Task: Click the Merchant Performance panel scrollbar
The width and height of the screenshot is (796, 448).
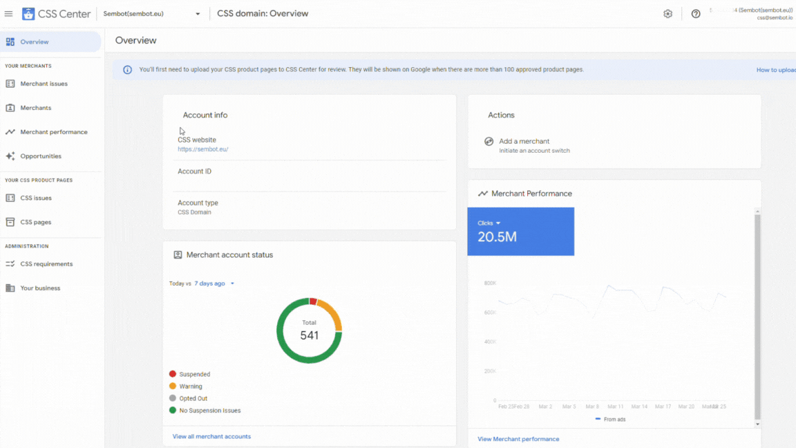Action: coord(757,315)
